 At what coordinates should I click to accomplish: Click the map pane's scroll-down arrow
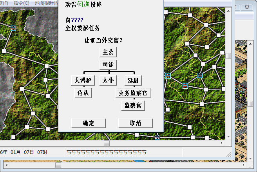coord(228,137)
